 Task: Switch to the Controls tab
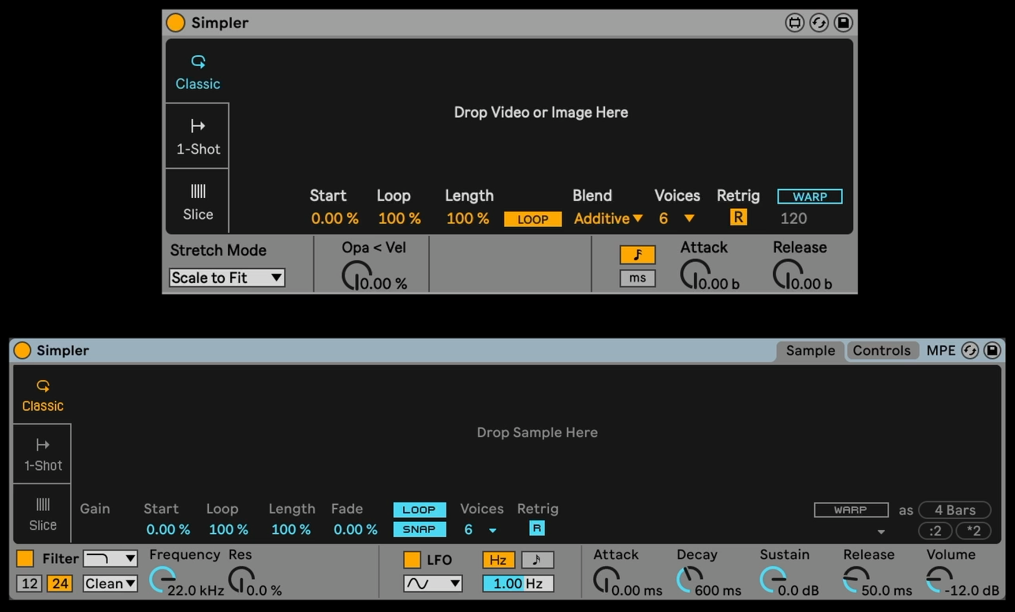(881, 350)
